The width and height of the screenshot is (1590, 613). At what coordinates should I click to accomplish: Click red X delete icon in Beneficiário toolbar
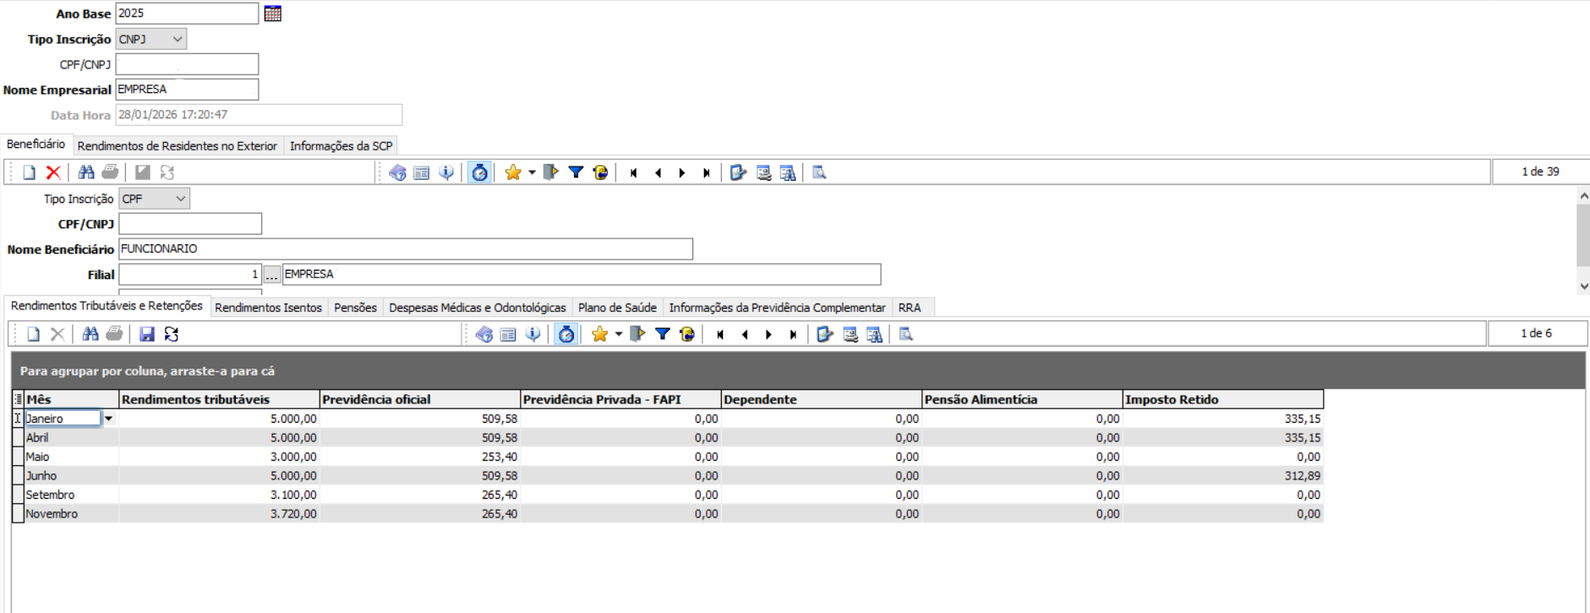tap(53, 172)
